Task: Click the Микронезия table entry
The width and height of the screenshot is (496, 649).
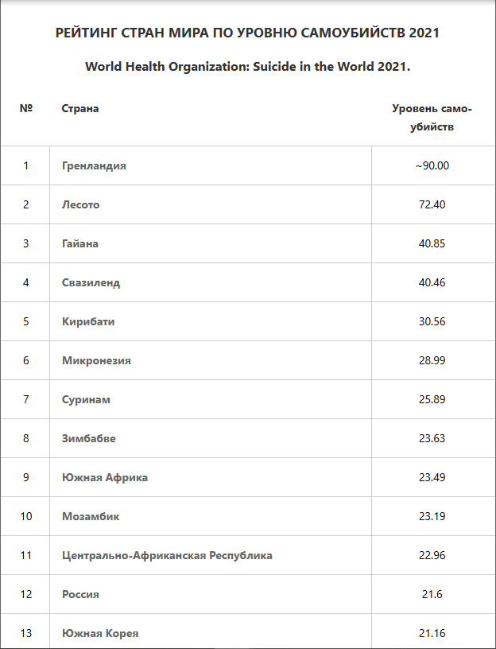Action: [x=96, y=360]
